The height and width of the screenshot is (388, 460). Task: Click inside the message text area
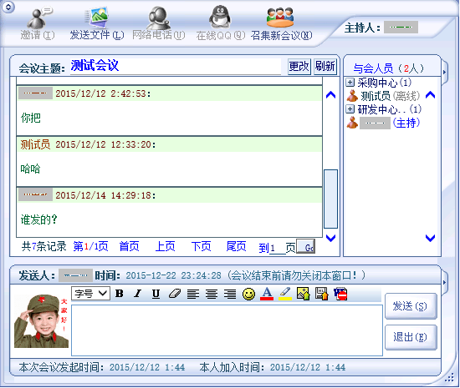(x=227, y=330)
